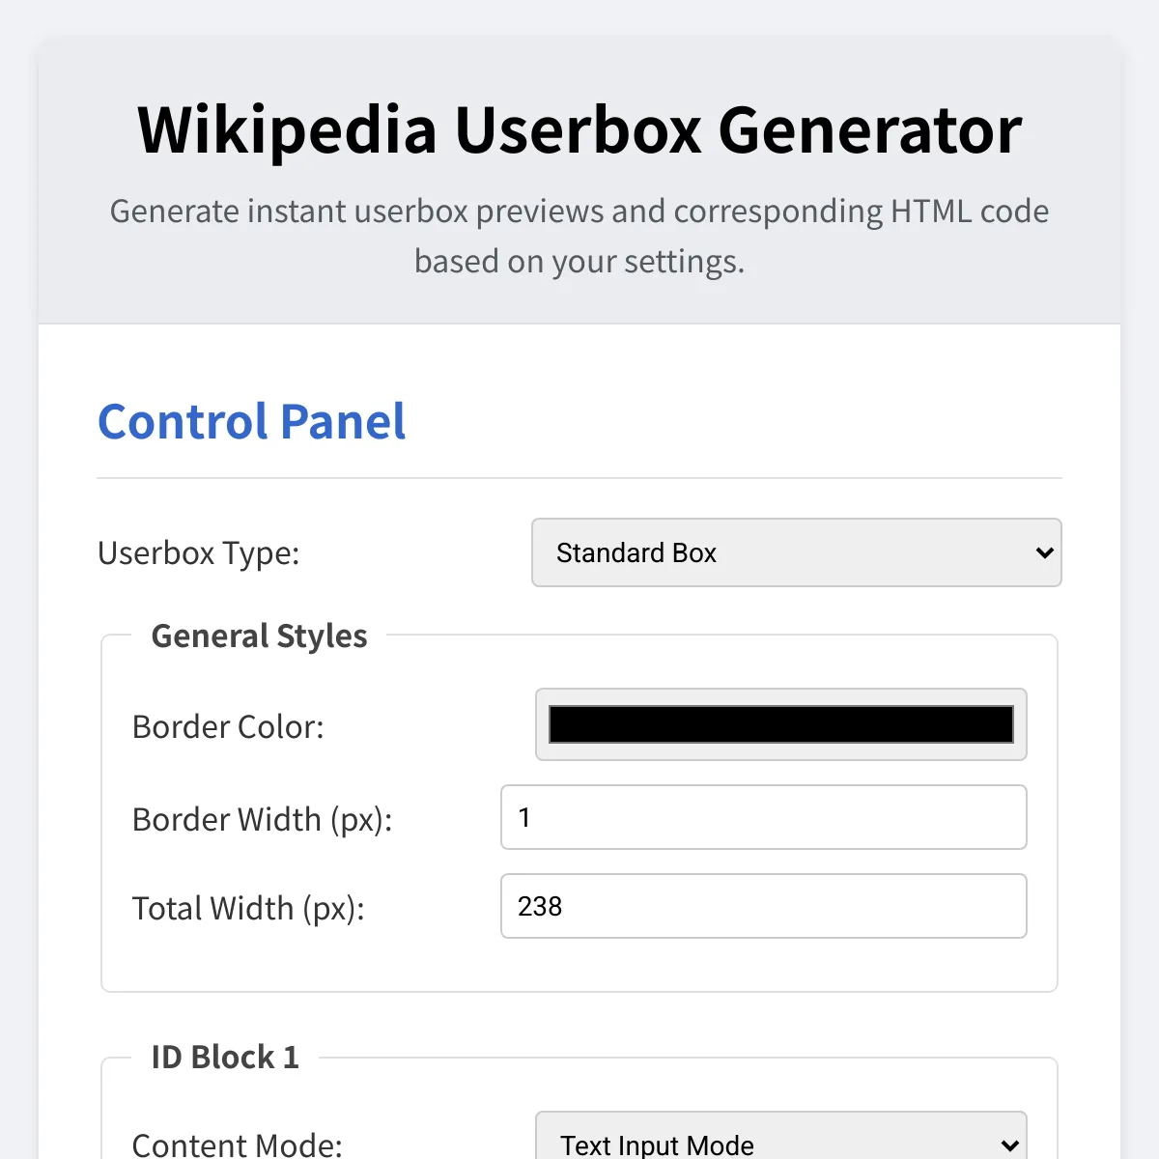Open the black Border Color swatch
Image resolution: width=1159 pixels, height=1159 pixels.
click(x=780, y=724)
